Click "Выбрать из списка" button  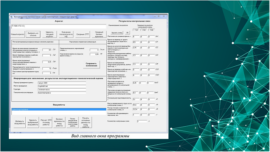[33, 34]
